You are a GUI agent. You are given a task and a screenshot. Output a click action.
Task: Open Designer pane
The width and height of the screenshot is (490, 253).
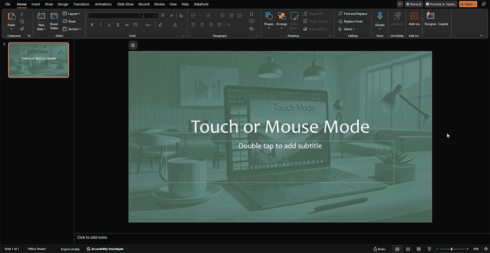click(x=430, y=19)
